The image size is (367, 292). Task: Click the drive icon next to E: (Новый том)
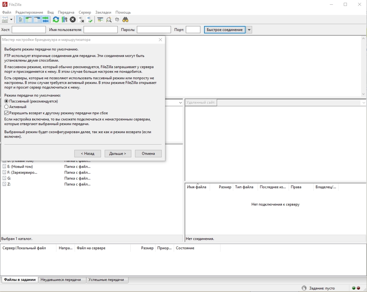click(x=4, y=166)
